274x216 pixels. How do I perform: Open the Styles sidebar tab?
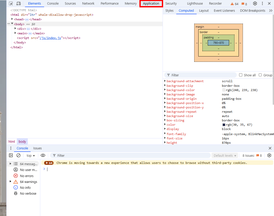coord(169,11)
